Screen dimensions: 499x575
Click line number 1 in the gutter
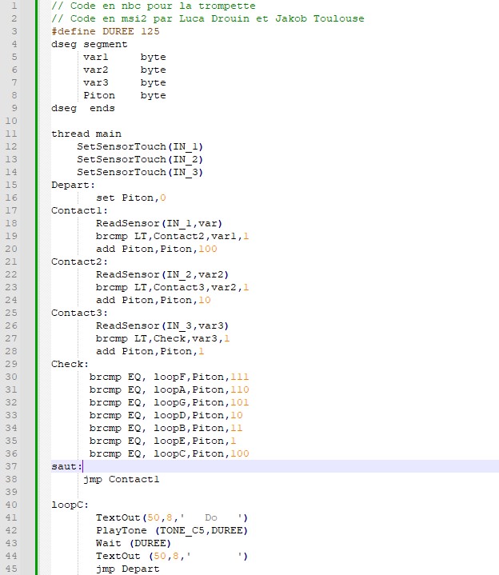14,6
